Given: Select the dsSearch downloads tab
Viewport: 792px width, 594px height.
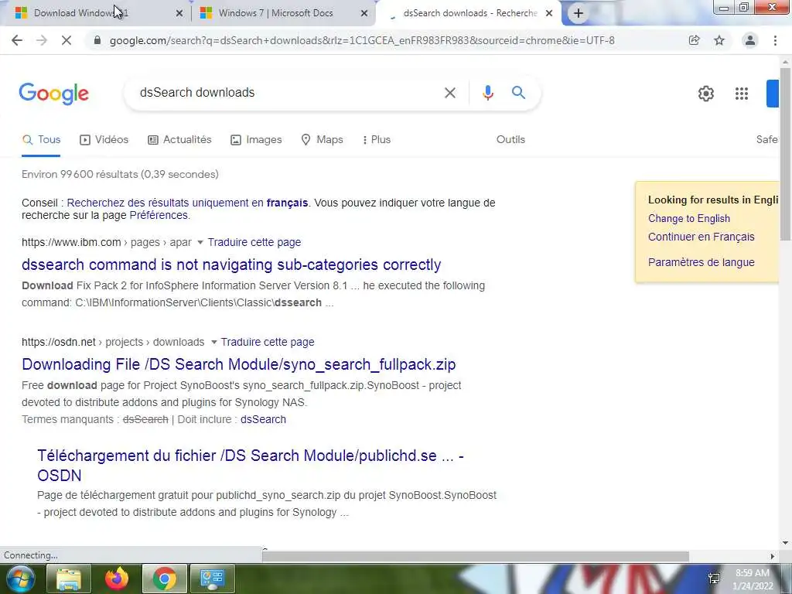Looking at the screenshot, I should click(x=469, y=14).
